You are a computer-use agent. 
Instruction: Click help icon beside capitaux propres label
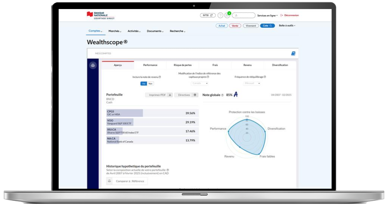(208, 77)
